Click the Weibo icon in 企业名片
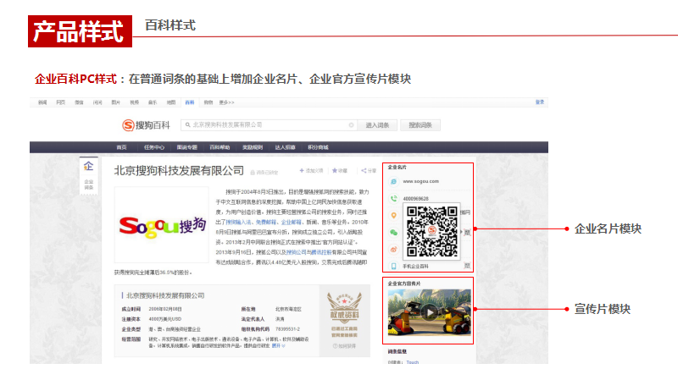Viewport: 678px width, 380px height. pos(393,249)
